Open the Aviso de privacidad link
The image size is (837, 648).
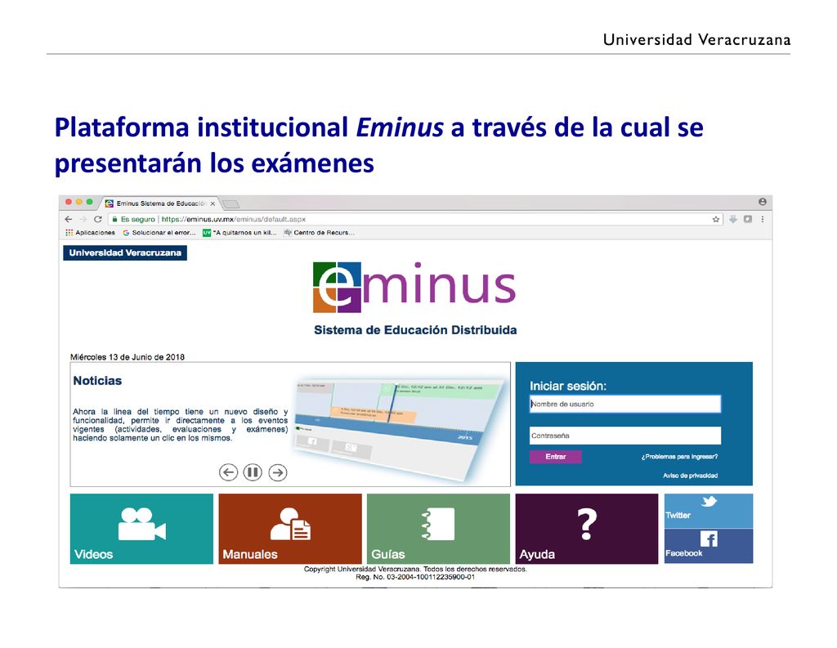tap(690, 476)
